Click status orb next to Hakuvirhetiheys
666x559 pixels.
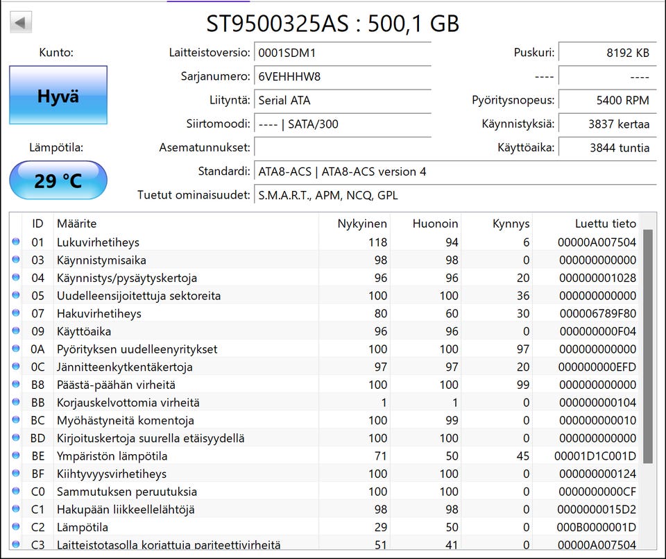click(16, 314)
